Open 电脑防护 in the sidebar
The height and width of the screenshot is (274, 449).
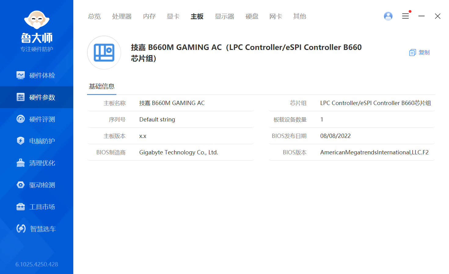[37, 141]
